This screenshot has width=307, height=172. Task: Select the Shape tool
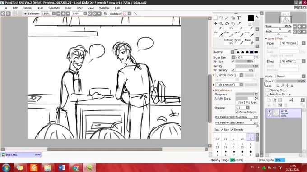pos(233,18)
